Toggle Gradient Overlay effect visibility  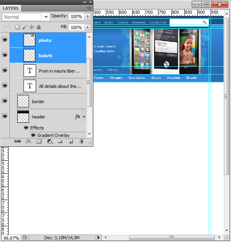coord(33,135)
